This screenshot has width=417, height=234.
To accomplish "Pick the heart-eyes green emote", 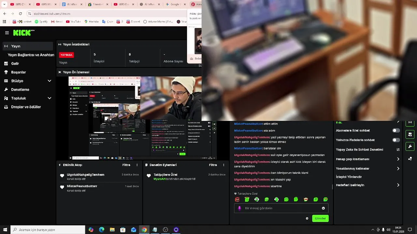I will pyautogui.click(x=325, y=199).
